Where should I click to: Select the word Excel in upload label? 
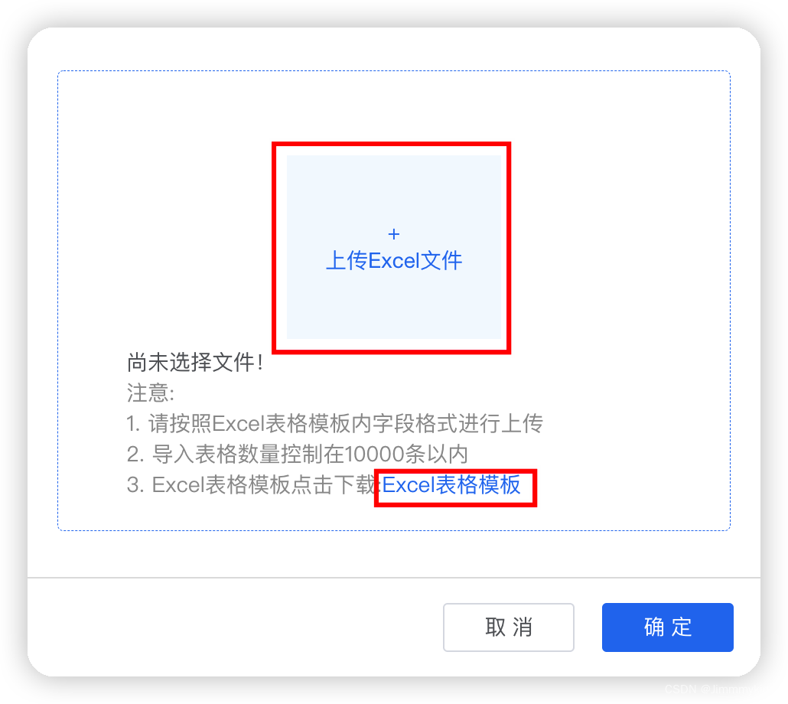tap(394, 261)
